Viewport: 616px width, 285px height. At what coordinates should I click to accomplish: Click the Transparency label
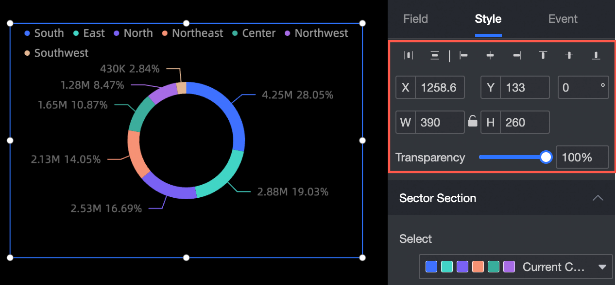point(430,158)
